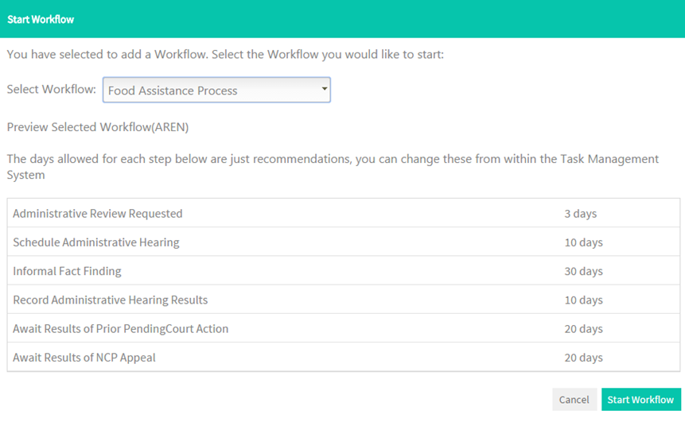Click the 3 days value
Image resolution: width=685 pixels, height=422 pixels.
(x=580, y=214)
